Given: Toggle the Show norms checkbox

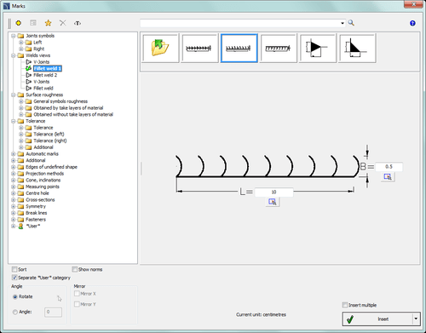Looking at the screenshot, I should pos(75,269).
